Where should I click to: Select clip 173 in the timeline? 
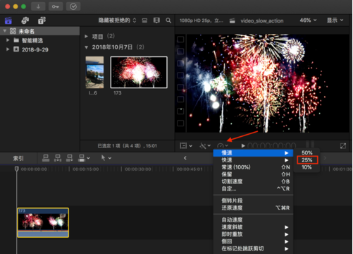point(43,222)
